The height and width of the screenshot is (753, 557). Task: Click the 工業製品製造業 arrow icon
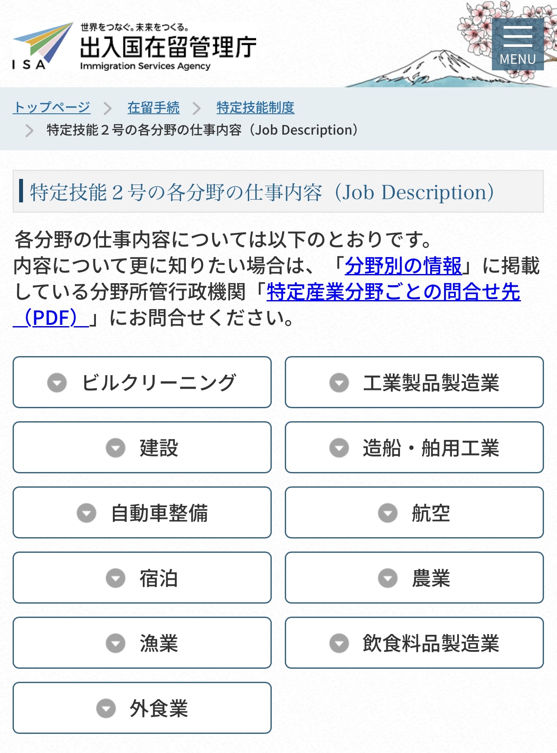click(339, 383)
